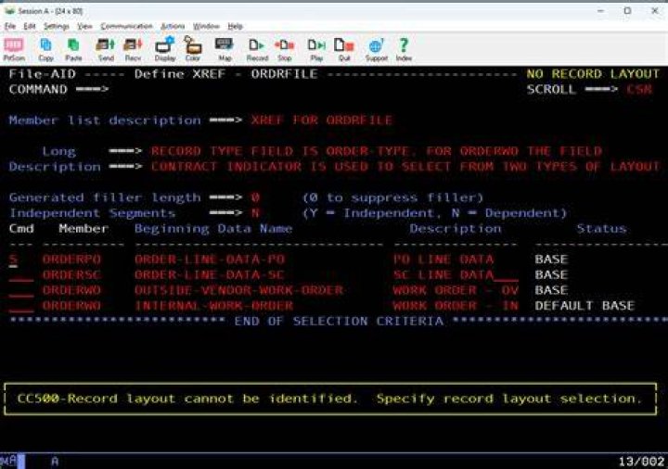
Task: Click the PrtScrn toolbar icon
Action: [x=14, y=49]
